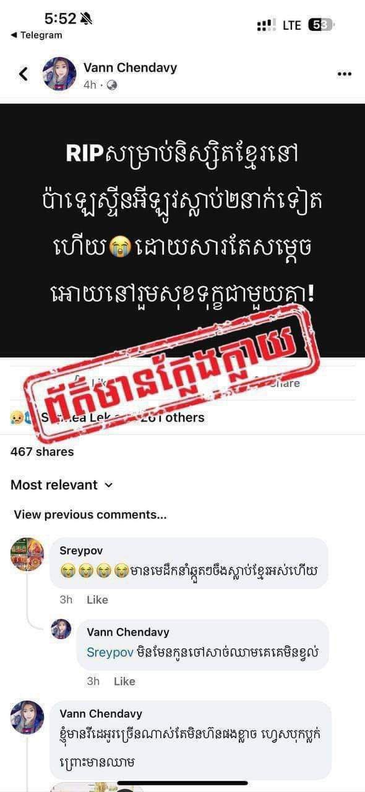Open Sreypov's commenter avatar

(x=27, y=554)
